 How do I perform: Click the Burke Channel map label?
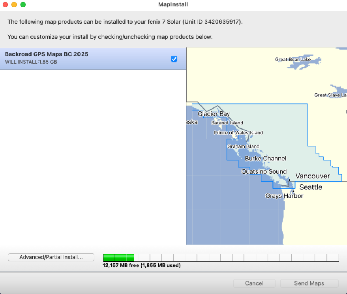pos(265,159)
